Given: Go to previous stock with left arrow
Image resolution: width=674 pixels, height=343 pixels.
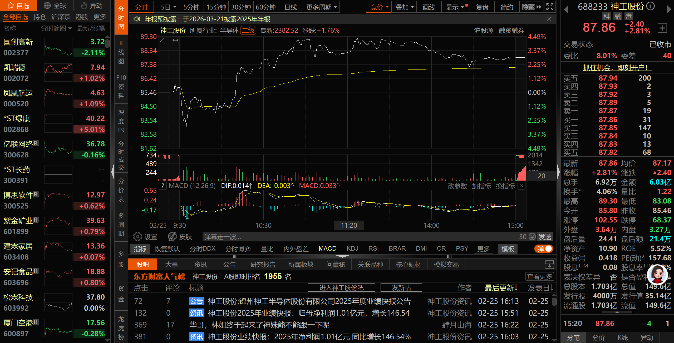Looking at the screenshot, I should (x=566, y=9).
